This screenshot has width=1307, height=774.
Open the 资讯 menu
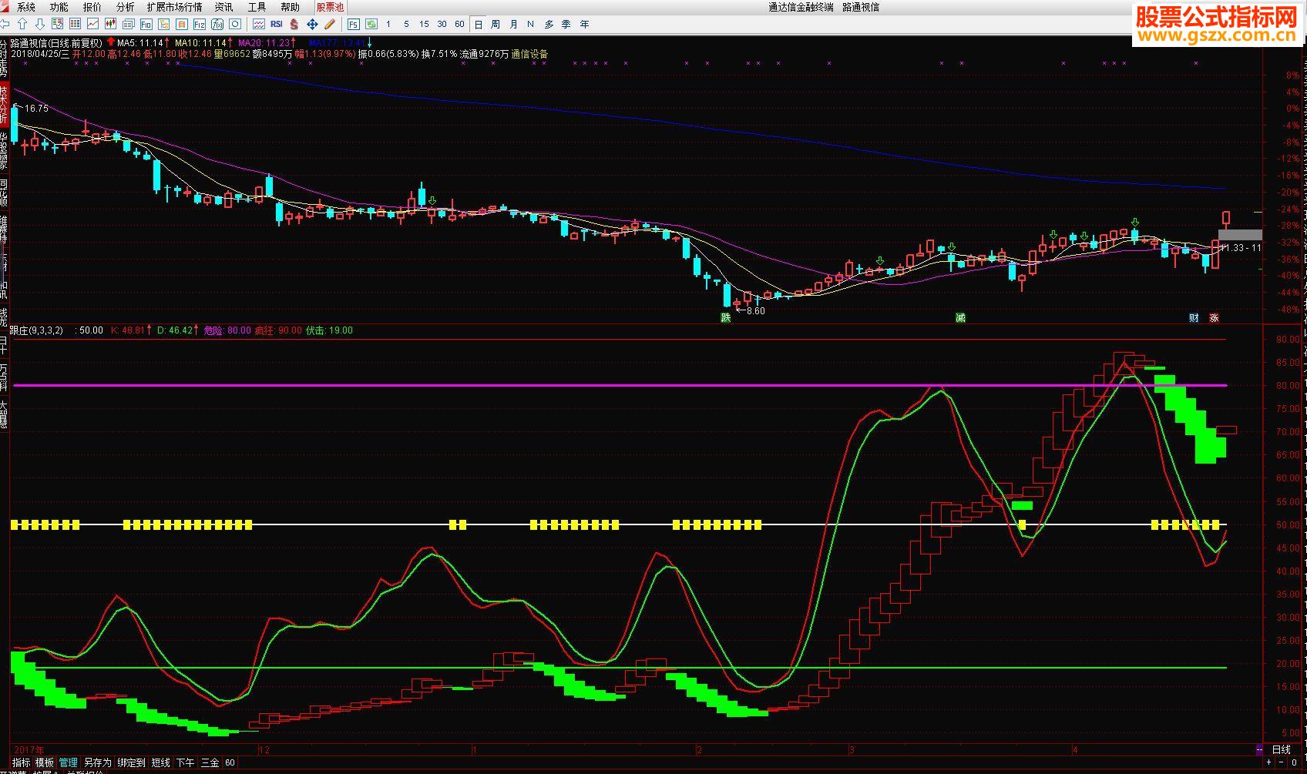click(x=224, y=7)
